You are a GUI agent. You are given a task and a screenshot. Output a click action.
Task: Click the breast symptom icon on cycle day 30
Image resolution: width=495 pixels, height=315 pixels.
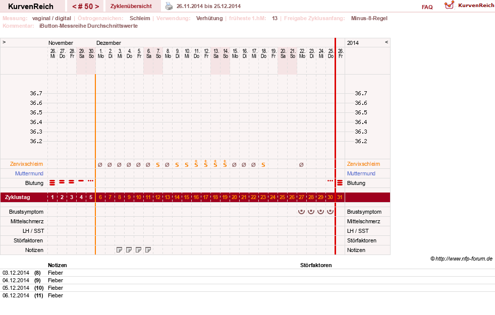point(330,212)
